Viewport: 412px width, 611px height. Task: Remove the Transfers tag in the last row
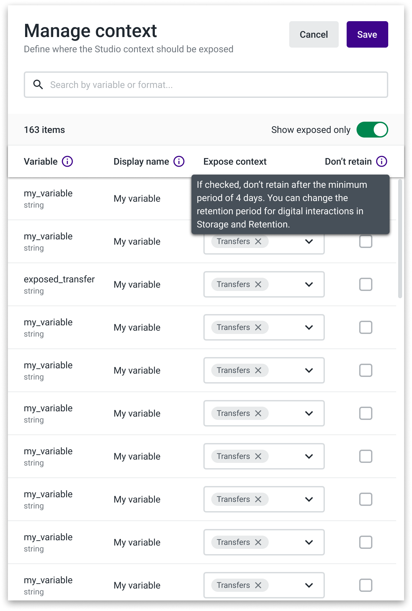(258, 585)
